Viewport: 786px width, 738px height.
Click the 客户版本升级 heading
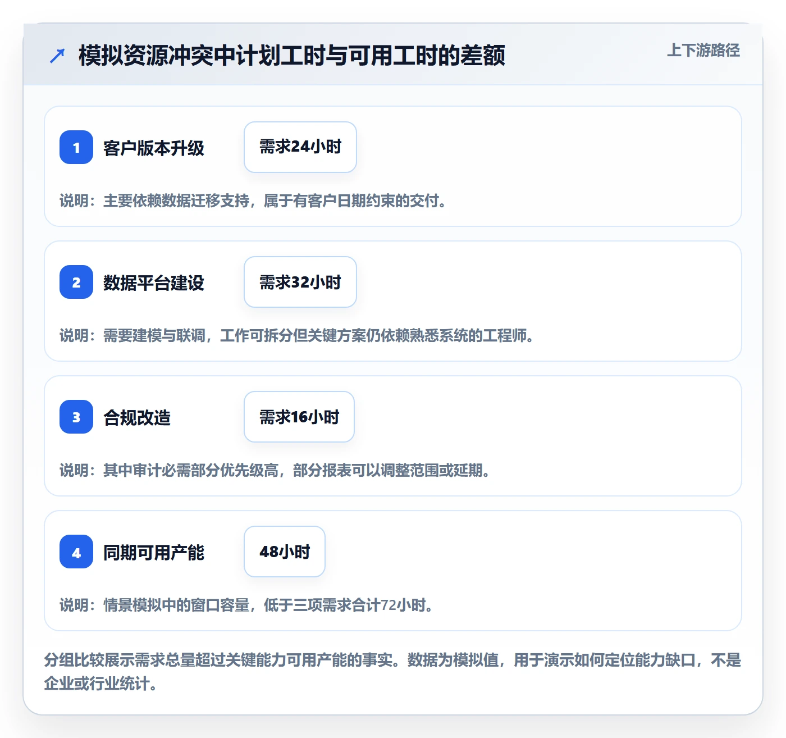coord(154,148)
